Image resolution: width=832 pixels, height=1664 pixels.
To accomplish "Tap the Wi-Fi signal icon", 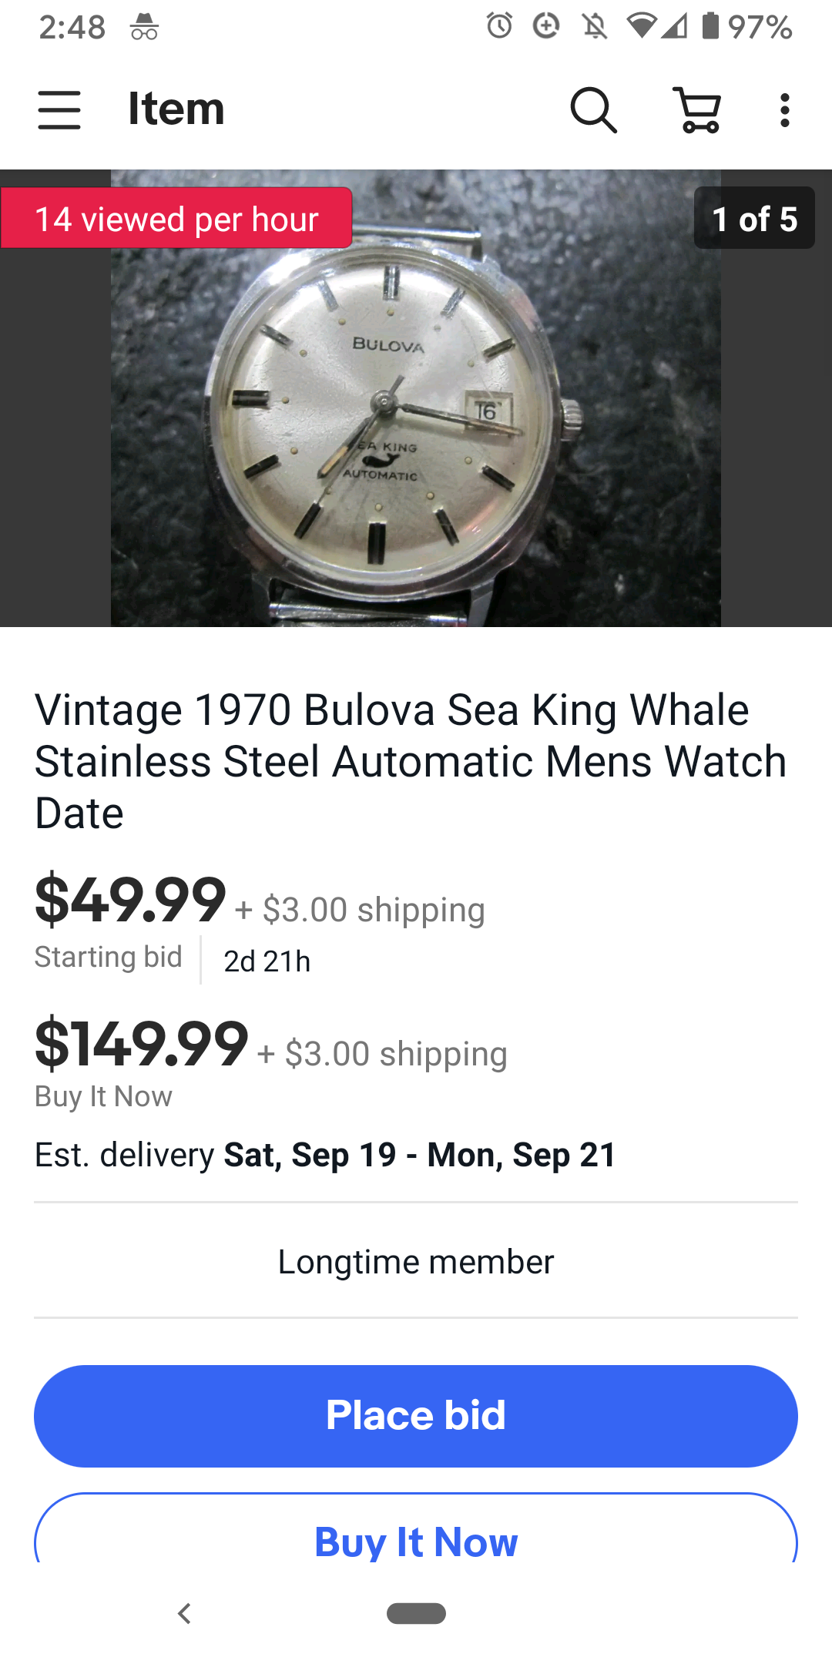I will click(641, 26).
